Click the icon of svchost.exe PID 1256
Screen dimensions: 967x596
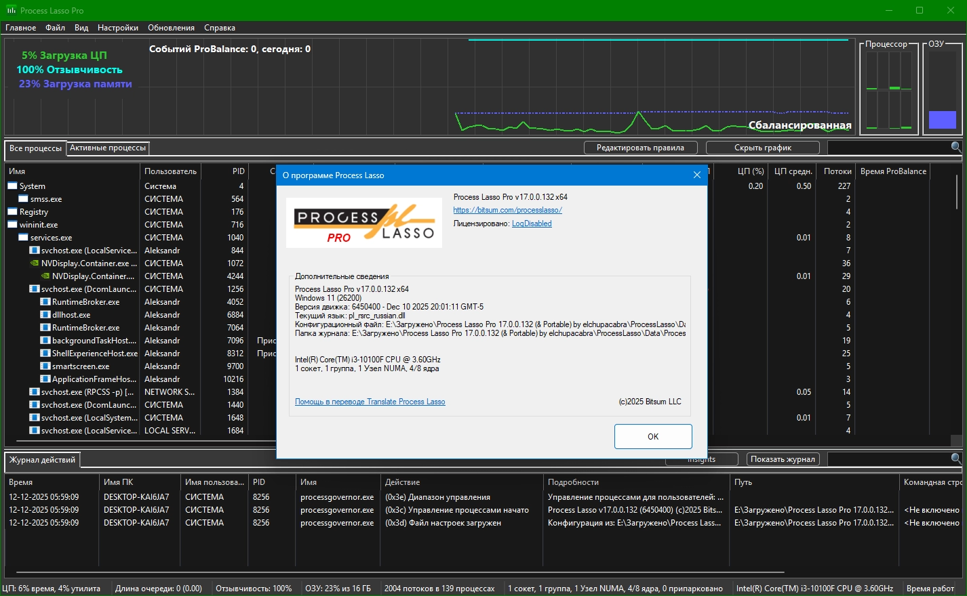click(34, 289)
